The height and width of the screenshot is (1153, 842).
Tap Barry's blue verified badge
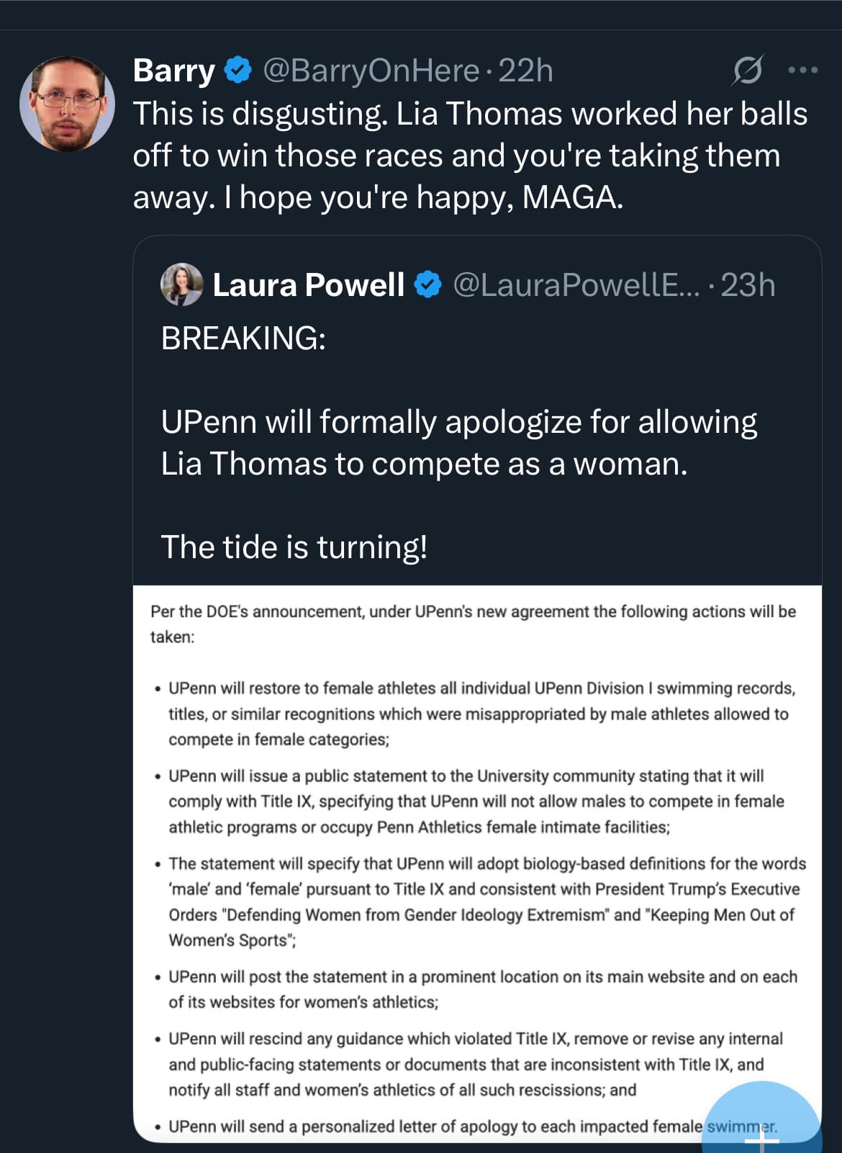[238, 71]
